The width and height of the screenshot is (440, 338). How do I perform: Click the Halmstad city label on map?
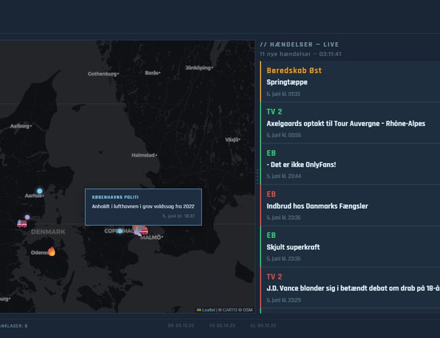click(143, 155)
